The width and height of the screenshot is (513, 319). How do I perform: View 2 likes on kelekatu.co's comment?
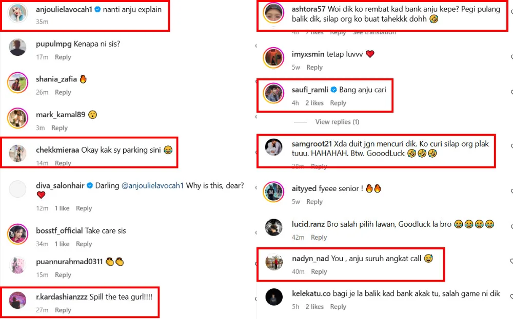pyautogui.click(x=314, y=307)
